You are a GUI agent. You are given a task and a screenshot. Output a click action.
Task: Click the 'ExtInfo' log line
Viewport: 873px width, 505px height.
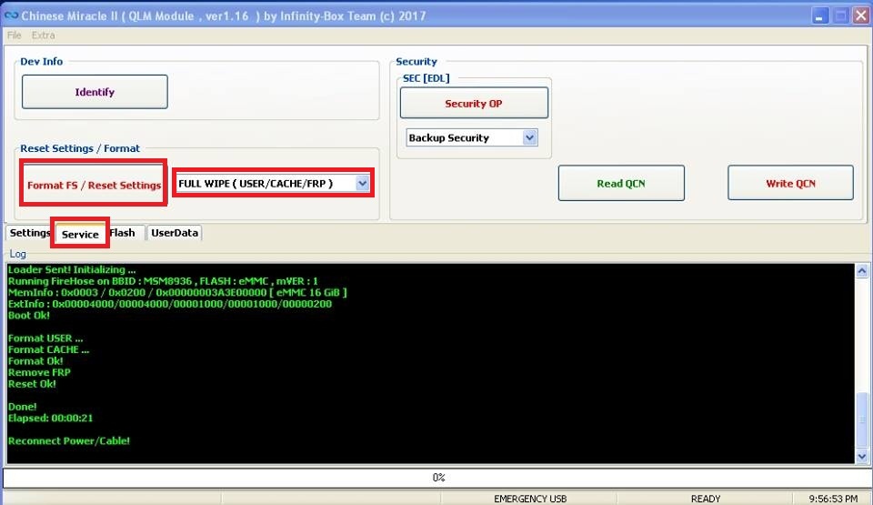tap(170, 304)
